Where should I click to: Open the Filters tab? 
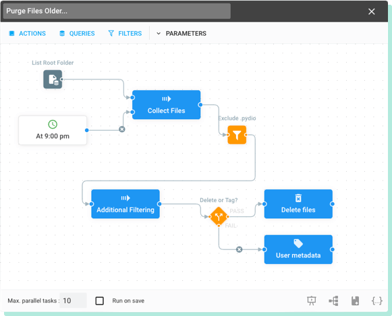(125, 34)
